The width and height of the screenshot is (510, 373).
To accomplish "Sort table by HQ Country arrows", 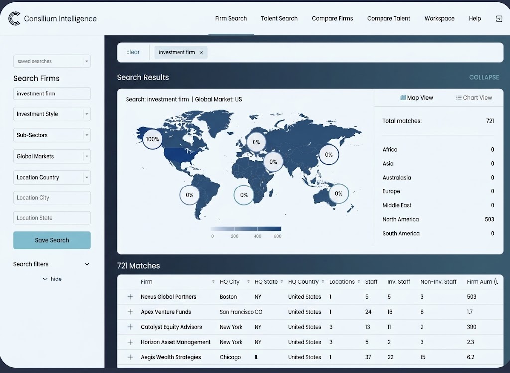I will 323,281.
